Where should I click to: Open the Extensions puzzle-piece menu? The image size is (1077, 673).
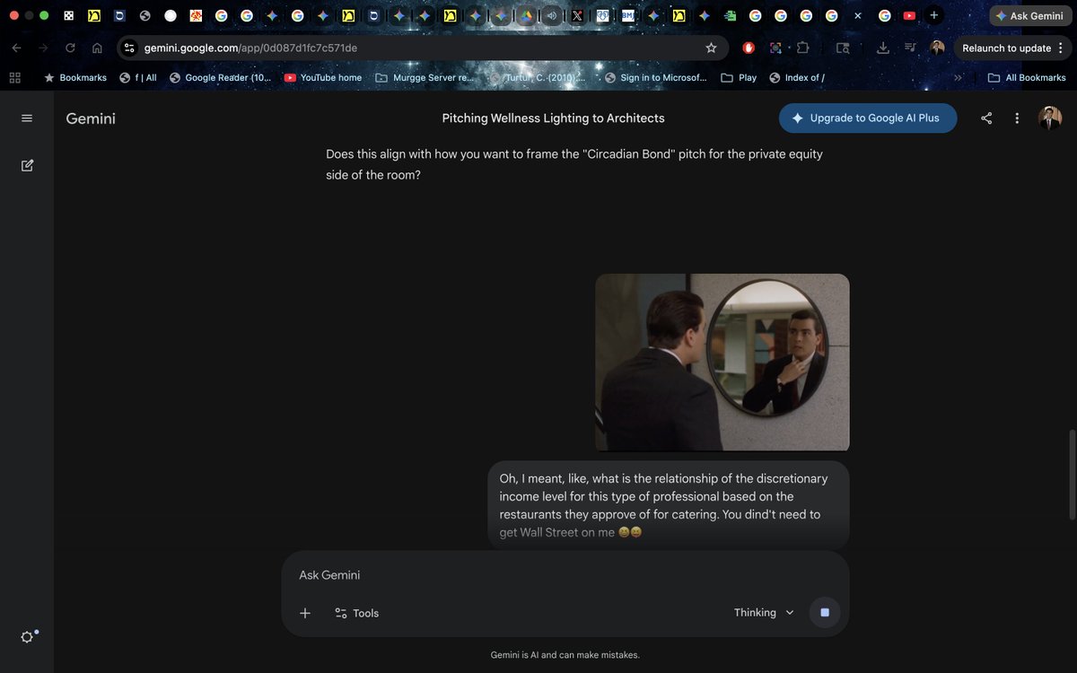click(802, 48)
